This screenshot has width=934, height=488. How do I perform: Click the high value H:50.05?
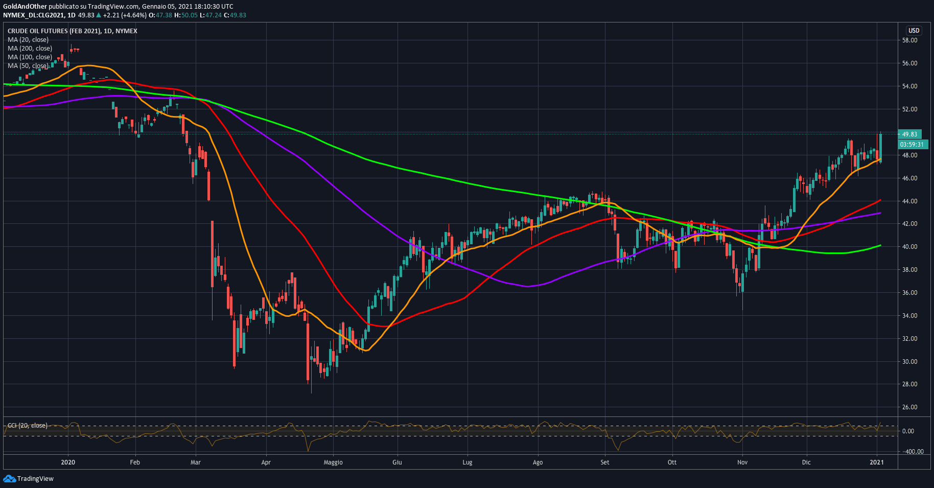click(x=186, y=15)
